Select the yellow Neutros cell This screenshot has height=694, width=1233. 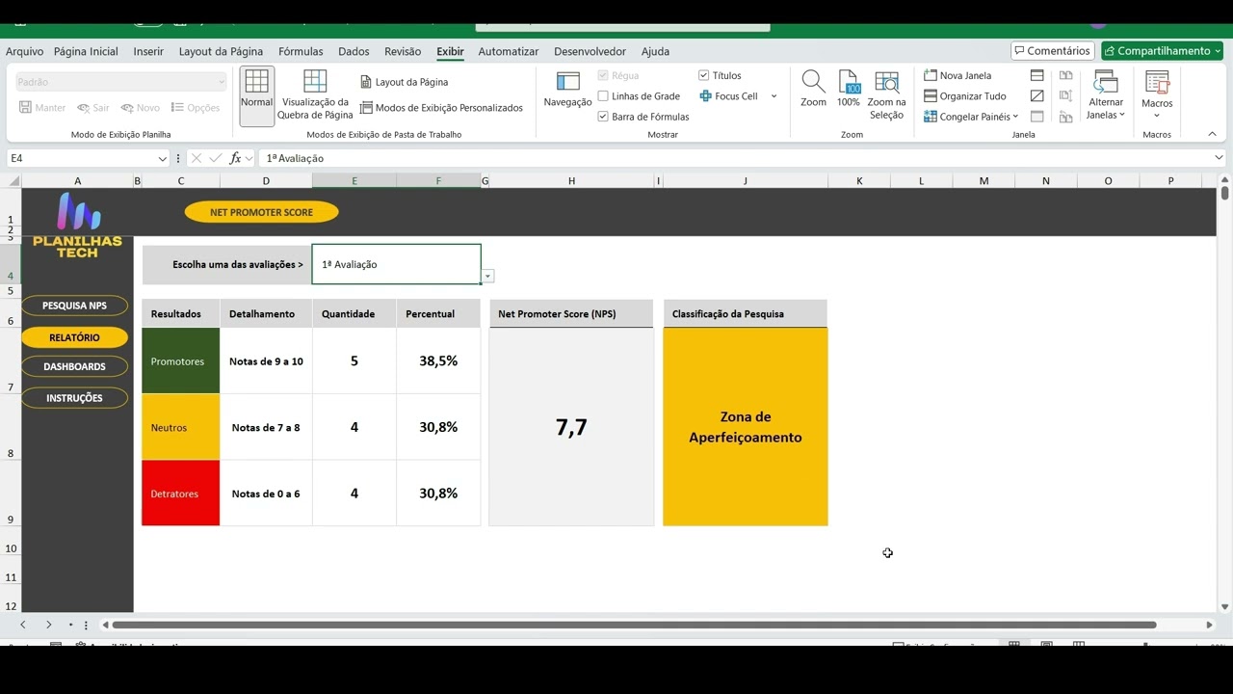coord(181,427)
